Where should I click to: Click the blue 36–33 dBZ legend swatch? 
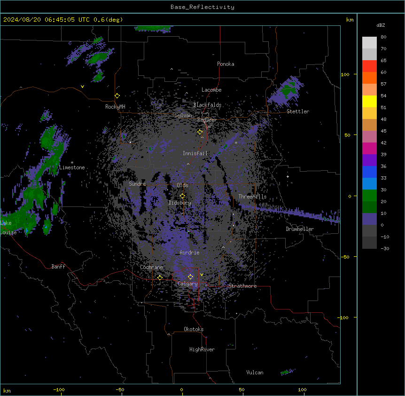coord(369,172)
